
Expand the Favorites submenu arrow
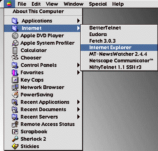click(79, 73)
